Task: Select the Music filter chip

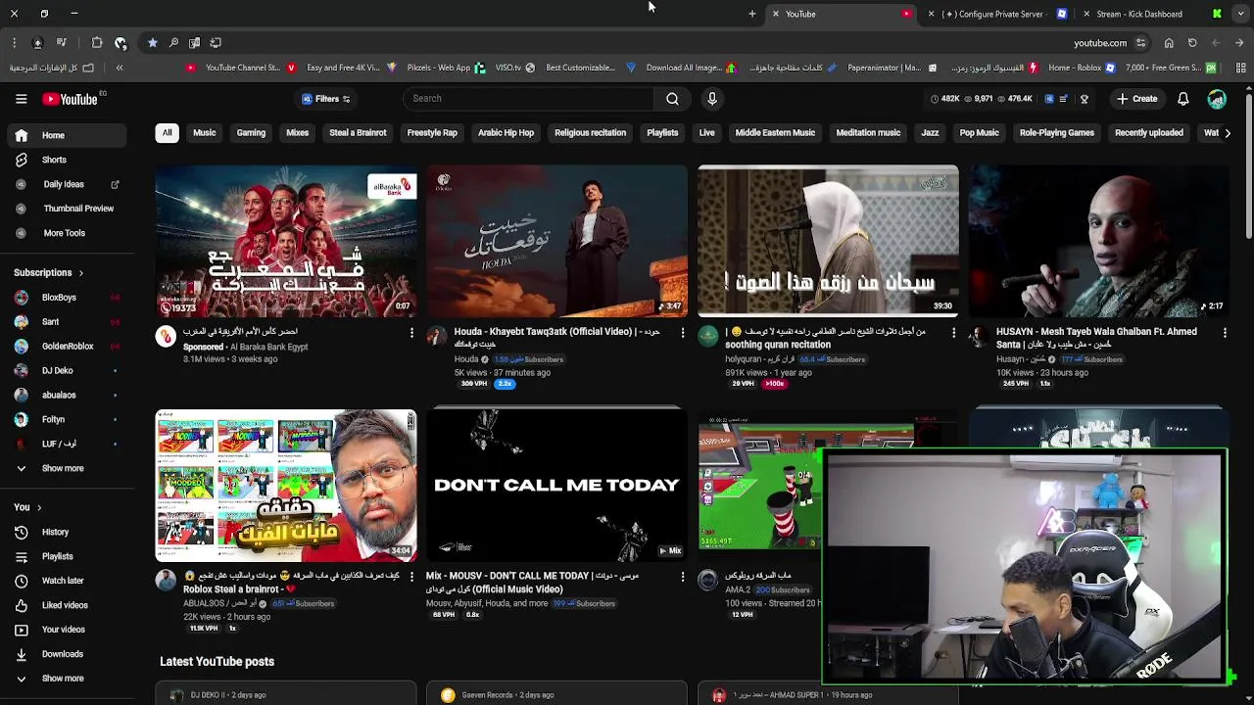Action: [204, 132]
